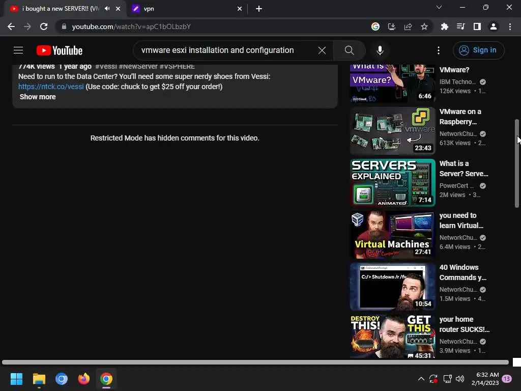The image size is (521, 391).
Task: Open the YouTube hamburger guide menu
Action: (x=18, y=50)
